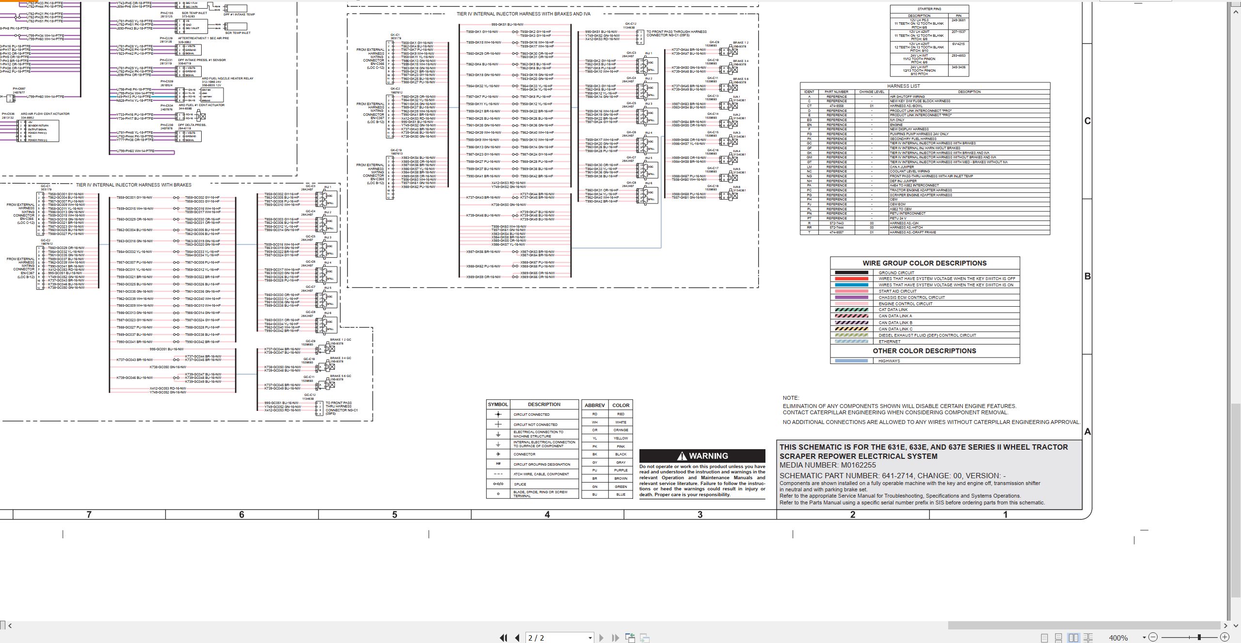
Task: Click the SPLICE symbol description
Action: 520,484
